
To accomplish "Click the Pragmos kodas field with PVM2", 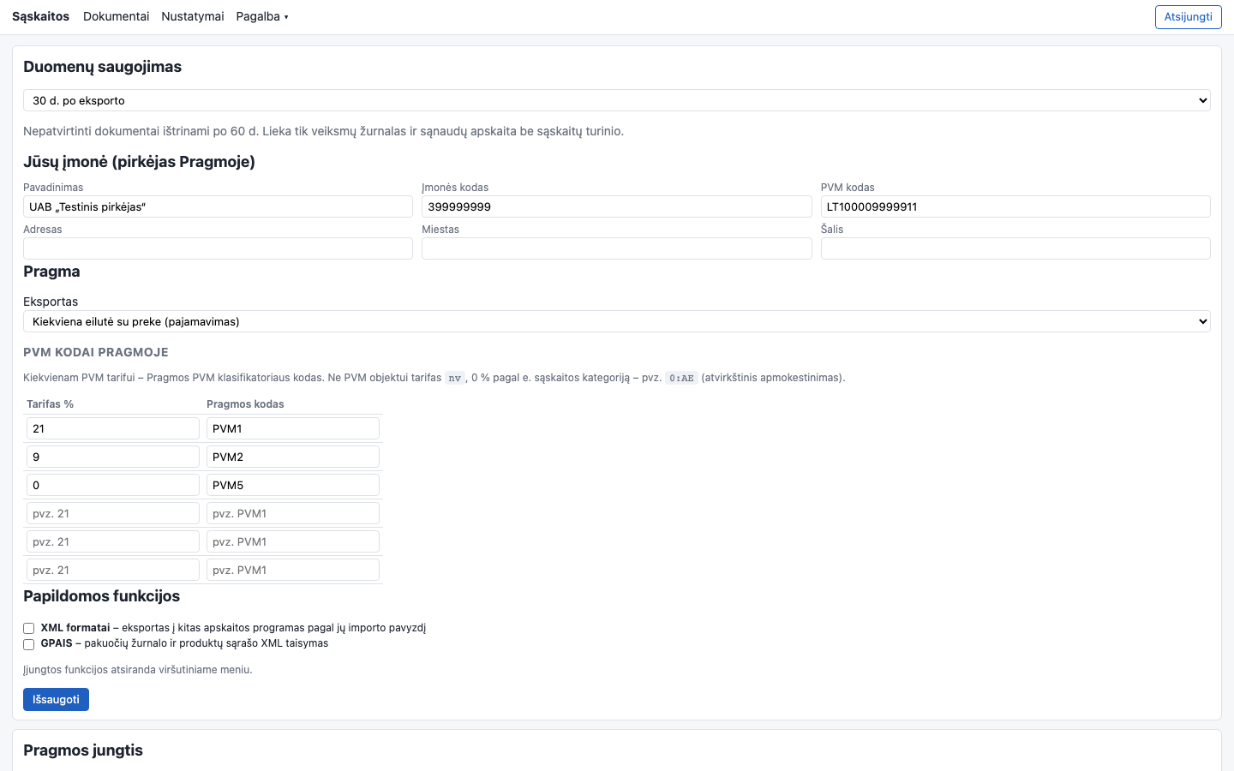I will click(293, 457).
